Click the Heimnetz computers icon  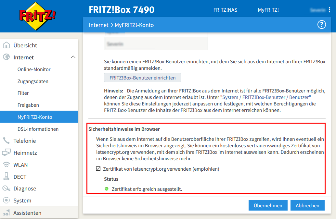pos(6,152)
